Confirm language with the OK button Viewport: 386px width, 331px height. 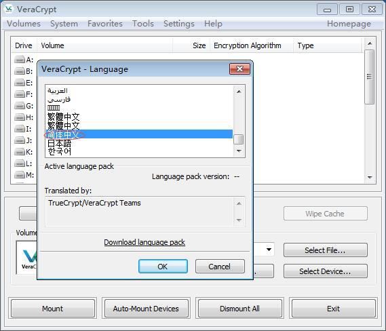pos(163,267)
